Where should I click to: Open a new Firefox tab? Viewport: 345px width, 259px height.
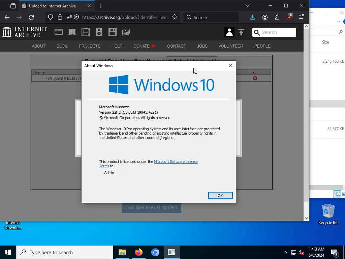pyautogui.click(x=100, y=6)
